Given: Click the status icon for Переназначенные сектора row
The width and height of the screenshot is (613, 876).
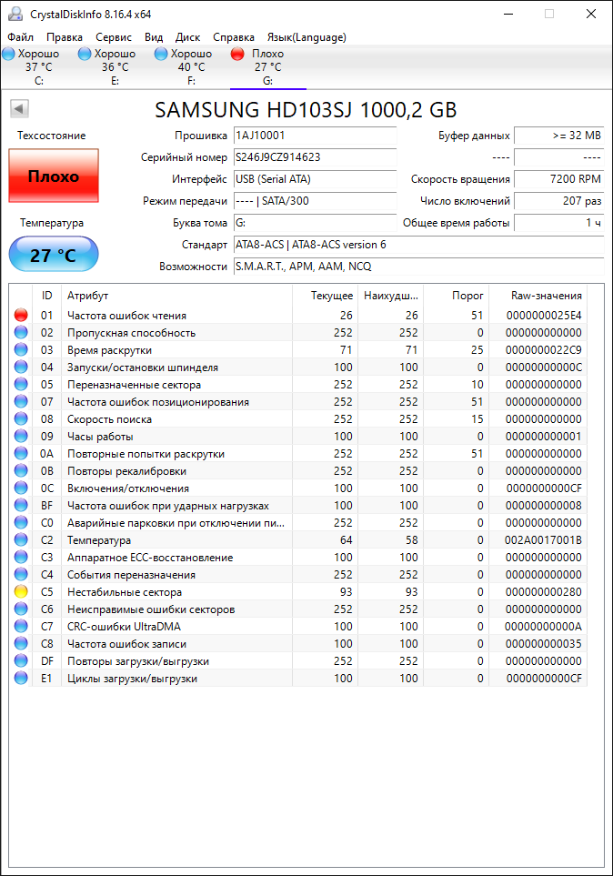Looking at the screenshot, I should tap(21, 385).
